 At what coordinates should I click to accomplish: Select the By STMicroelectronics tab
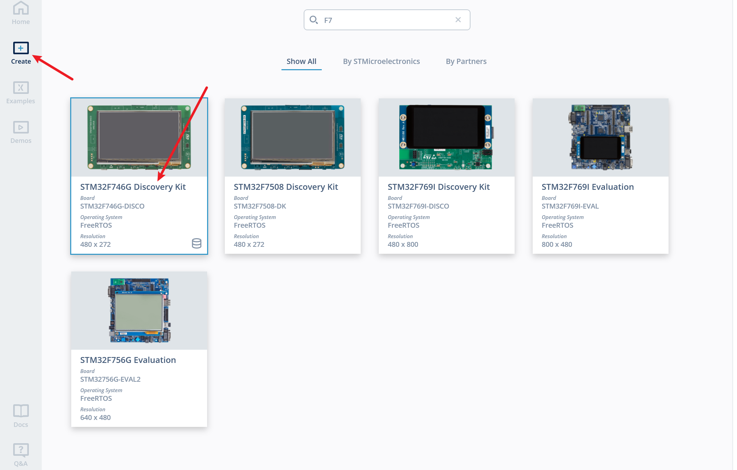[x=381, y=62]
